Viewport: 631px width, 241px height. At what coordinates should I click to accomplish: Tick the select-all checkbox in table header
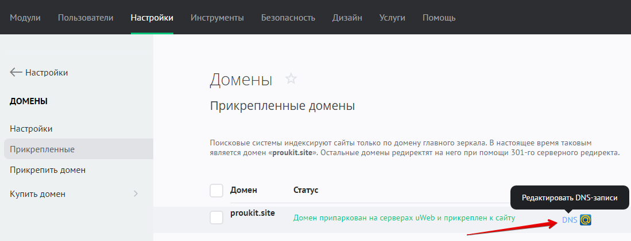coord(216,190)
